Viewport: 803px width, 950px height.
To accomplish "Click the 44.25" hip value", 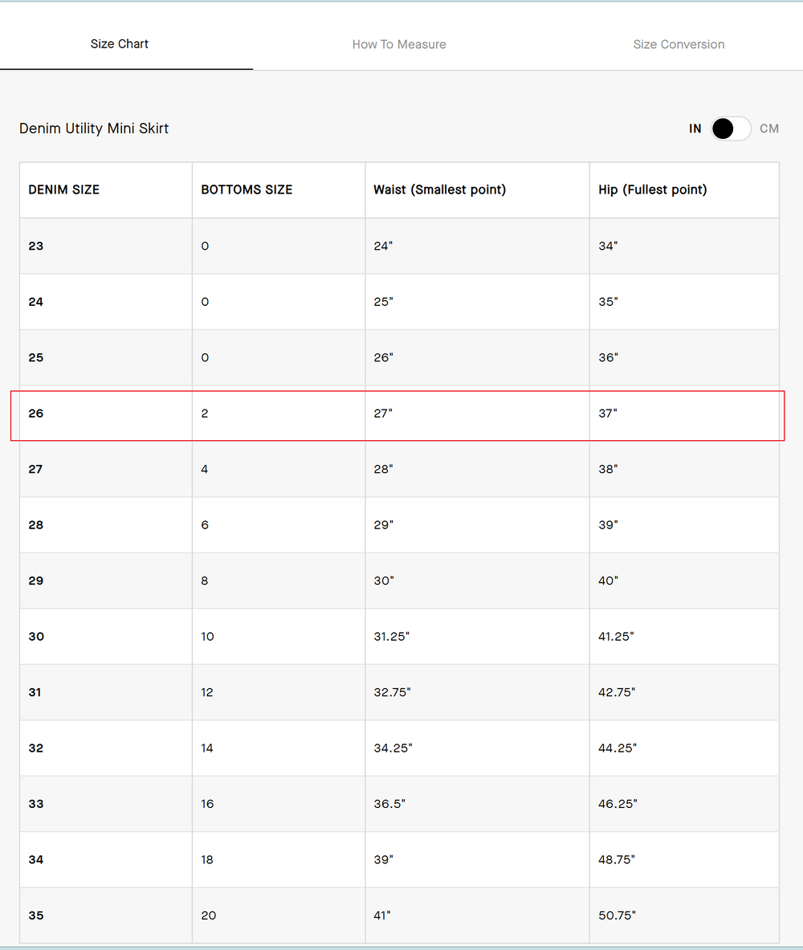I will coord(618,748).
